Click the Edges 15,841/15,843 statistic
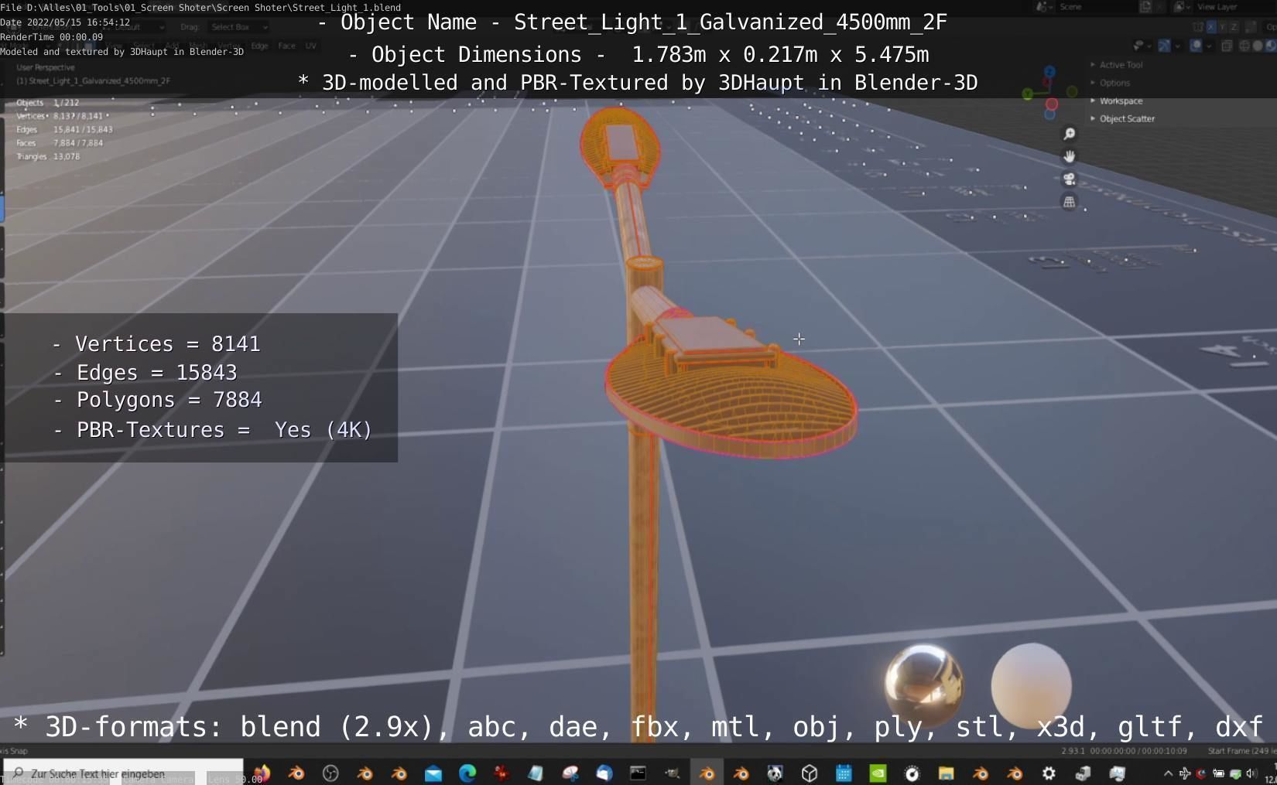 64,129
